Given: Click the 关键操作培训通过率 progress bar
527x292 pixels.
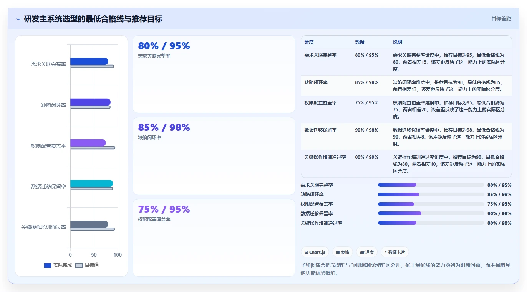Looking at the screenshot, I should tap(431, 223).
